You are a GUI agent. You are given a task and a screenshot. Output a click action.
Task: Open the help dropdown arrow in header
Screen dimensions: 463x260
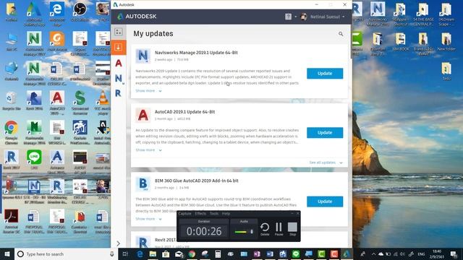295,17
